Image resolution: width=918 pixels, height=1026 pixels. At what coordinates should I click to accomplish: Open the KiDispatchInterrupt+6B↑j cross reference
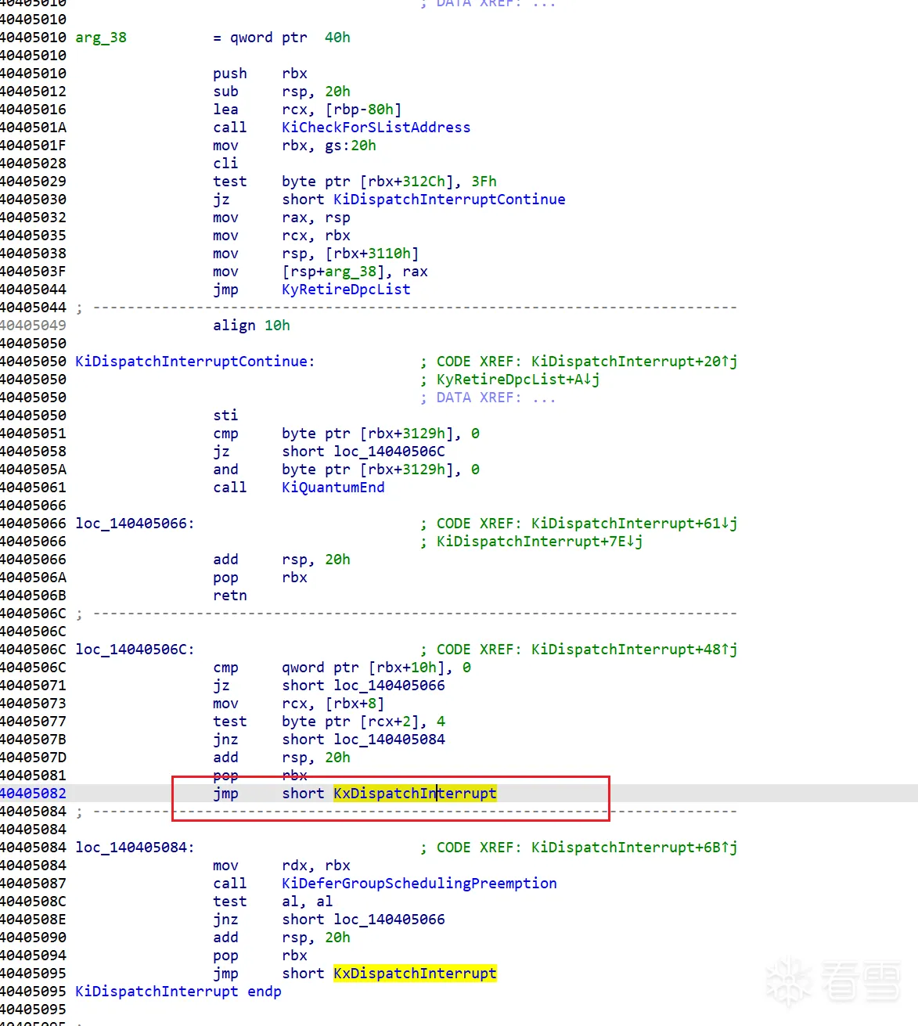[634, 848]
